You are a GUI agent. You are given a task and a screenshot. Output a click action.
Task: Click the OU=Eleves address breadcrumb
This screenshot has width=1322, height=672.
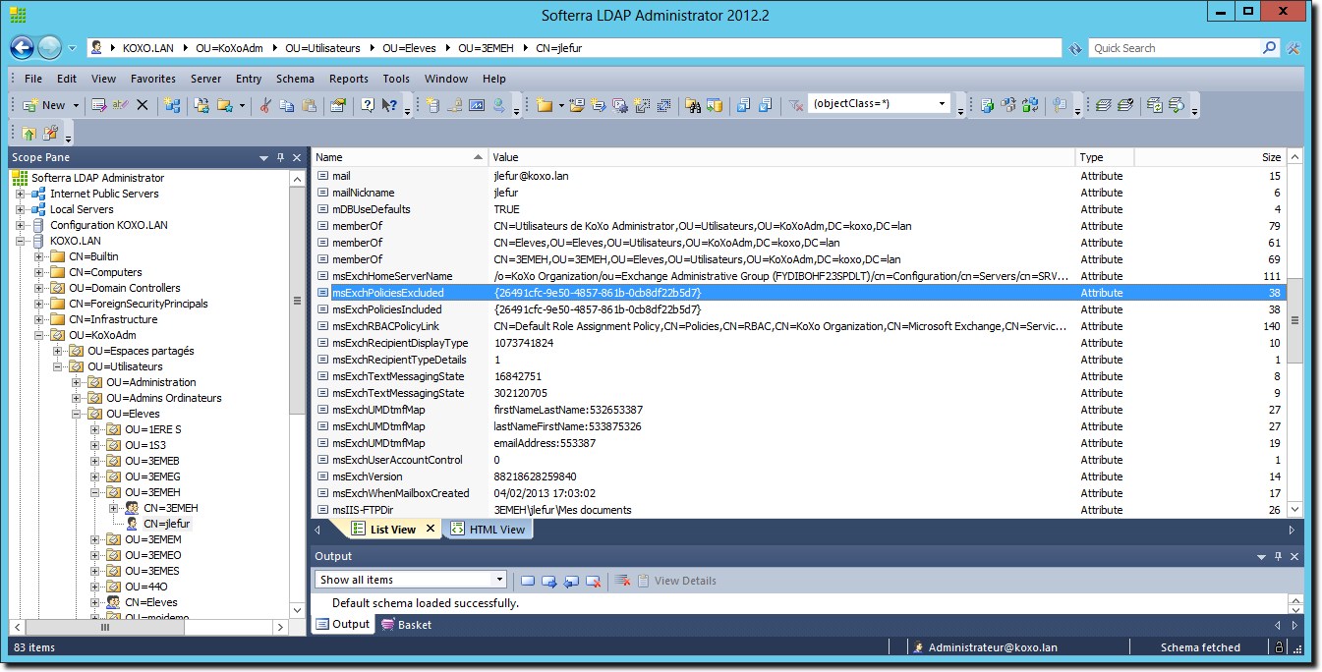(x=408, y=47)
